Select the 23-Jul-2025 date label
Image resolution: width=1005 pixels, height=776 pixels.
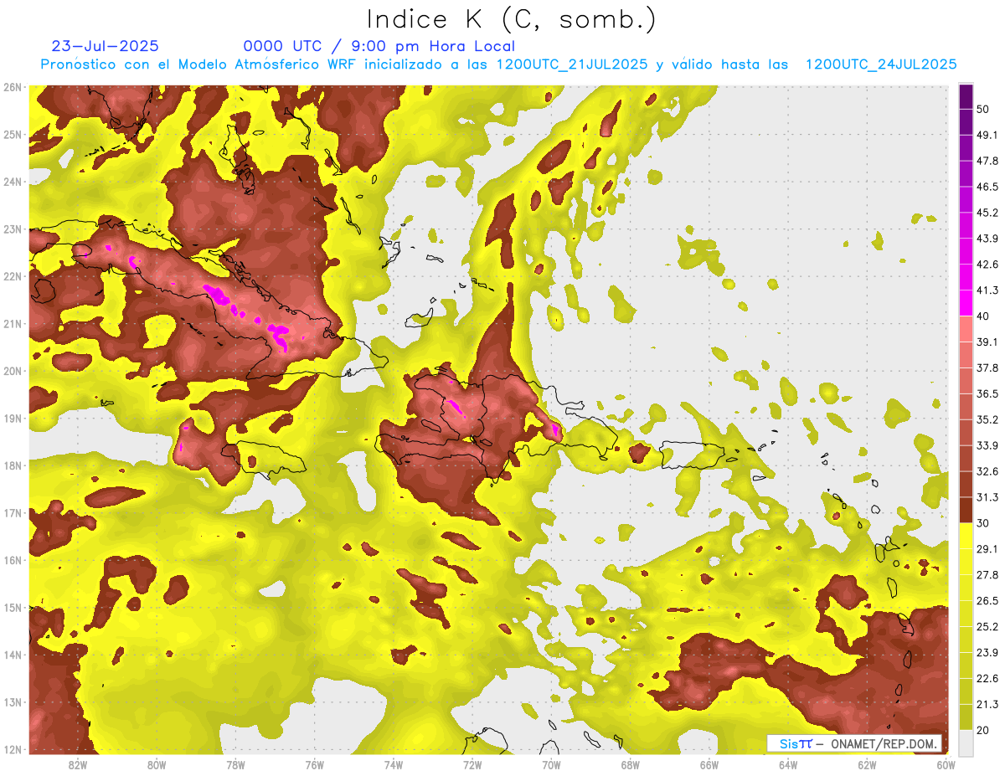click(x=105, y=46)
